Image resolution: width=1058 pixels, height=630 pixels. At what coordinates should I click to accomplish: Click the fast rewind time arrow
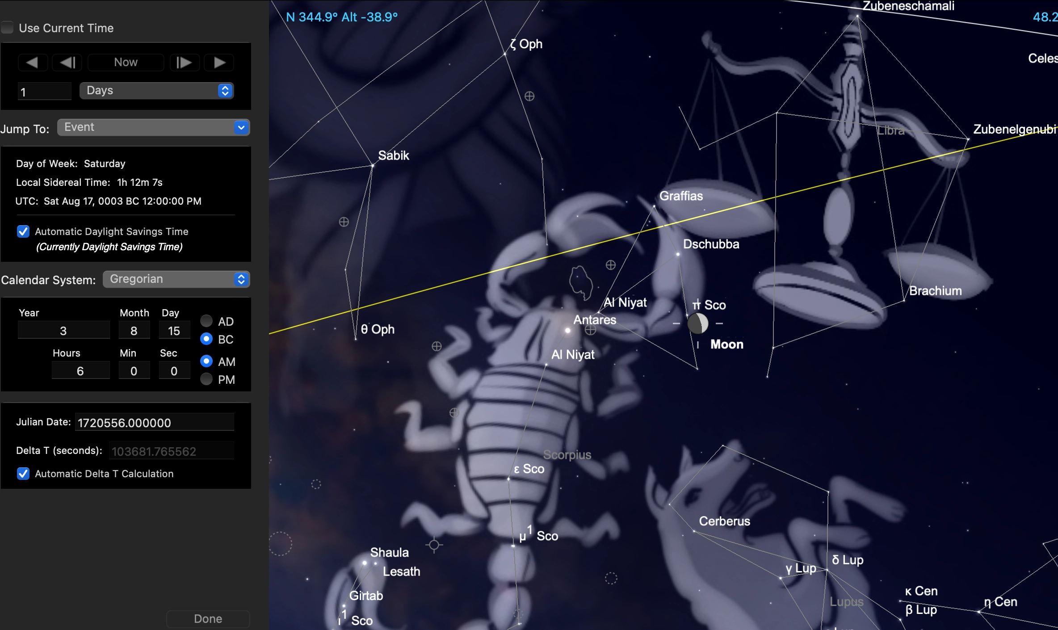point(32,62)
